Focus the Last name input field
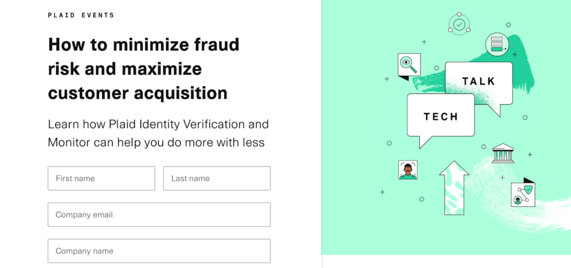Viewport: 571px width, 268px height. 216,178
